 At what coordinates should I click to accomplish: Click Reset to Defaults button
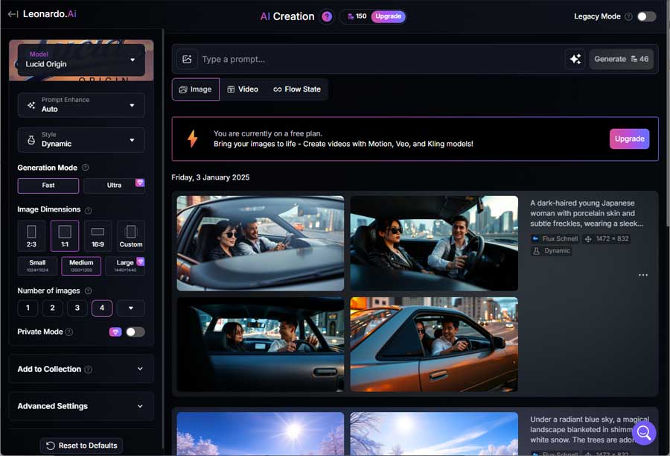81,446
